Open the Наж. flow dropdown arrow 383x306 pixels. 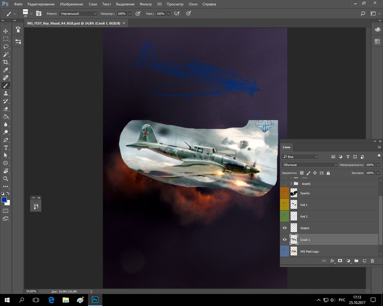pos(169,14)
